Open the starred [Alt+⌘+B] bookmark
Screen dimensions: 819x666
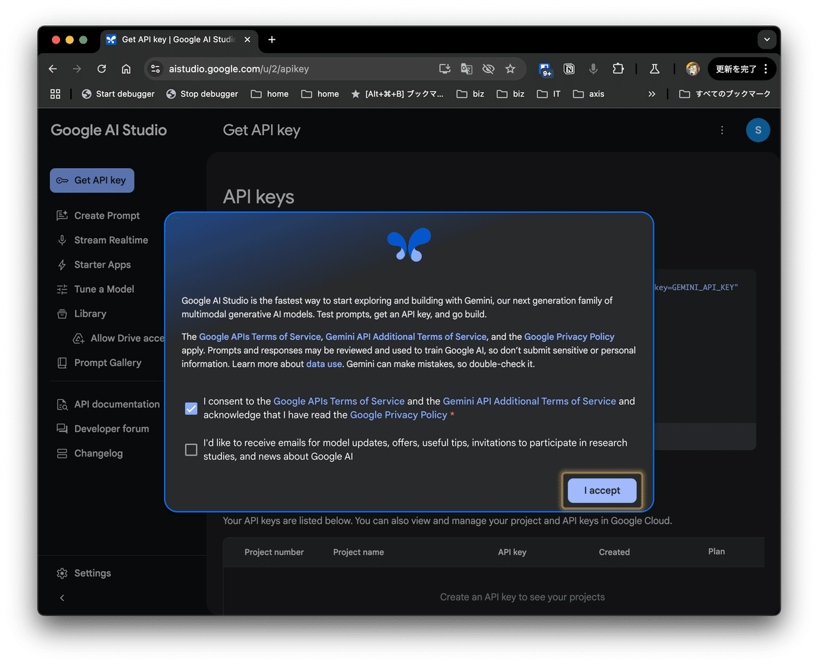coord(397,94)
